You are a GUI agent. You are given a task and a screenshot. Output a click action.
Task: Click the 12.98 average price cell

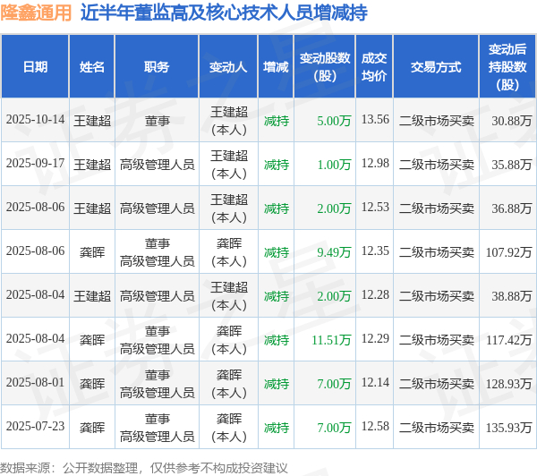(x=375, y=164)
